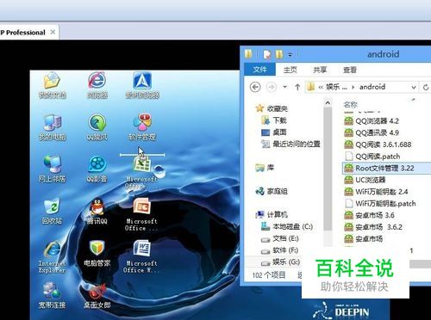
Task: Click the 娱乐 breadcrumb in address bar
Action: click(336, 87)
